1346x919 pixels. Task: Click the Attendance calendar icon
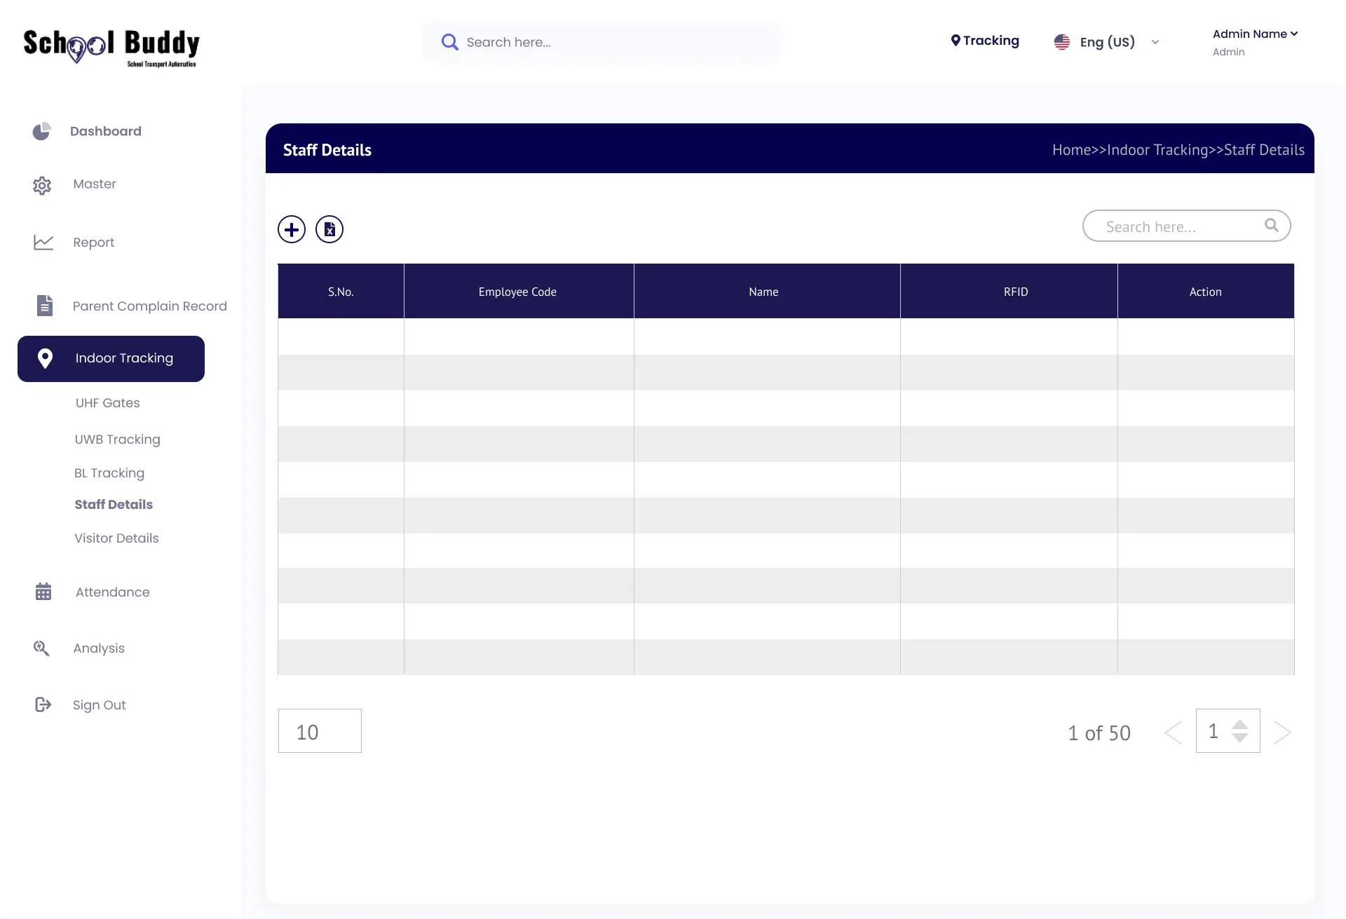coord(43,592)
